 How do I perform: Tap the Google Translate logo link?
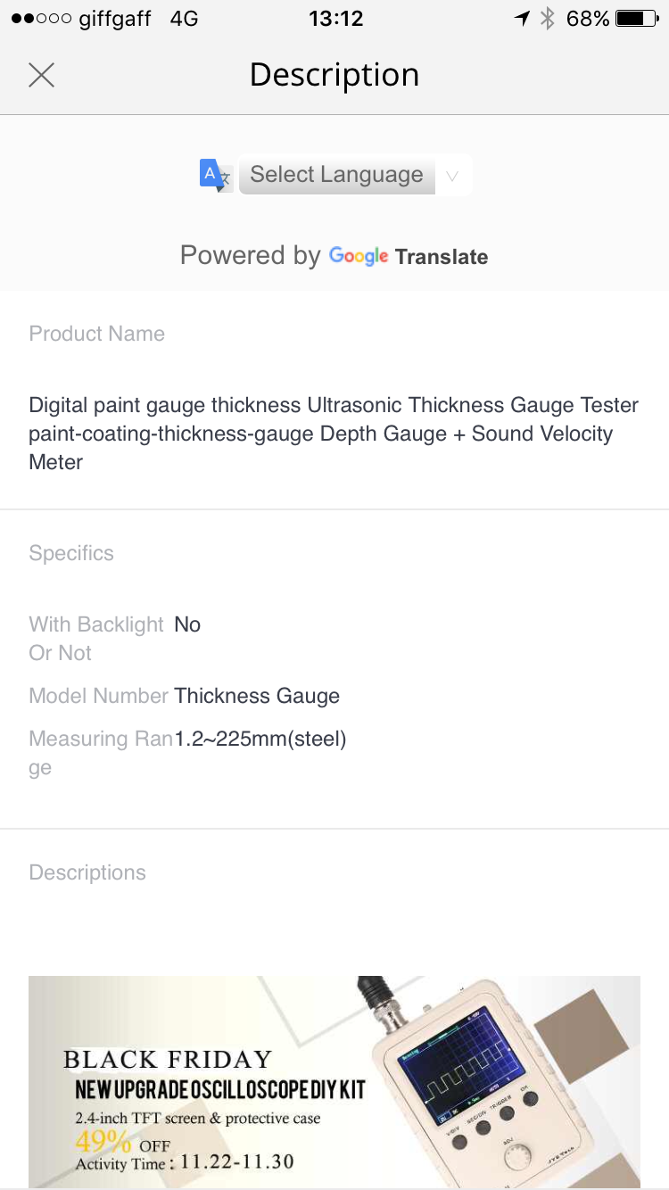409,256
